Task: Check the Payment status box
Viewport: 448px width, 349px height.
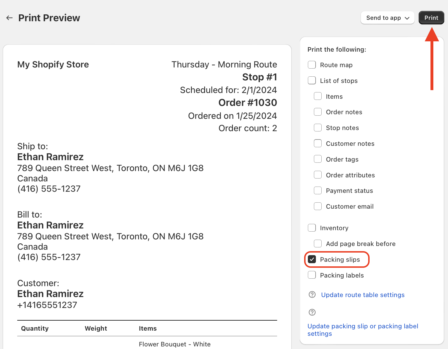Action: click(x=318, y=190)
